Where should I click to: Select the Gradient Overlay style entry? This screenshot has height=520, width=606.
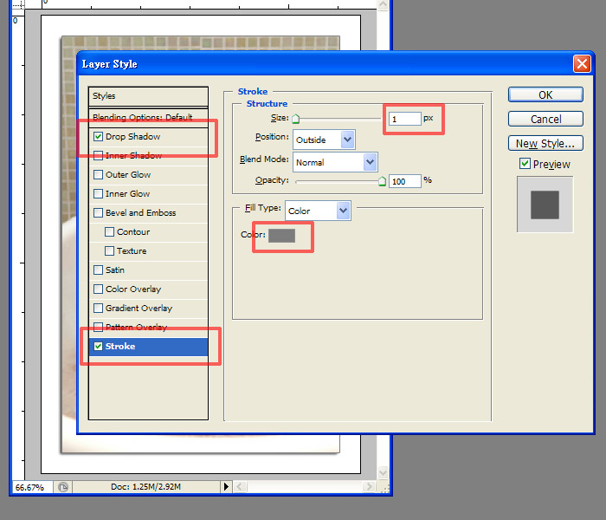tap(139, 309)
